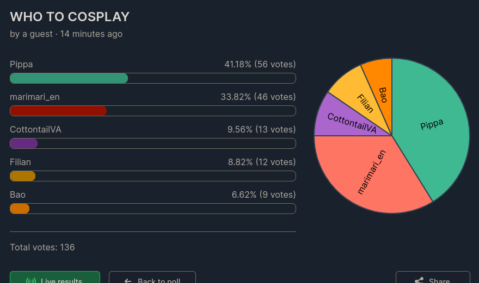Open the Share button
The width and height of the screenshot is (479, 283).
[433, 277]
